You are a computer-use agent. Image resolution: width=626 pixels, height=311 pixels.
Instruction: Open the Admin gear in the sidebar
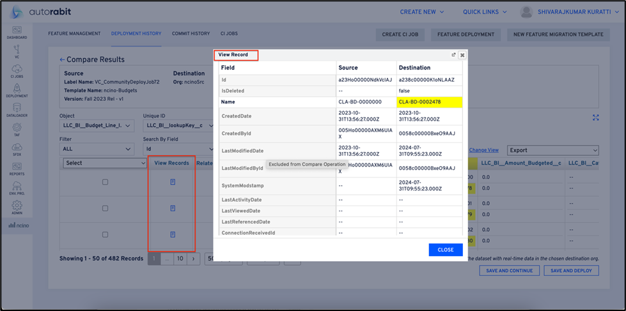[17, 207]
